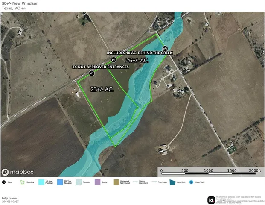Click the 500 Year Floodplain color swatch
265x205 pixels.
click(x=60, y=182)
